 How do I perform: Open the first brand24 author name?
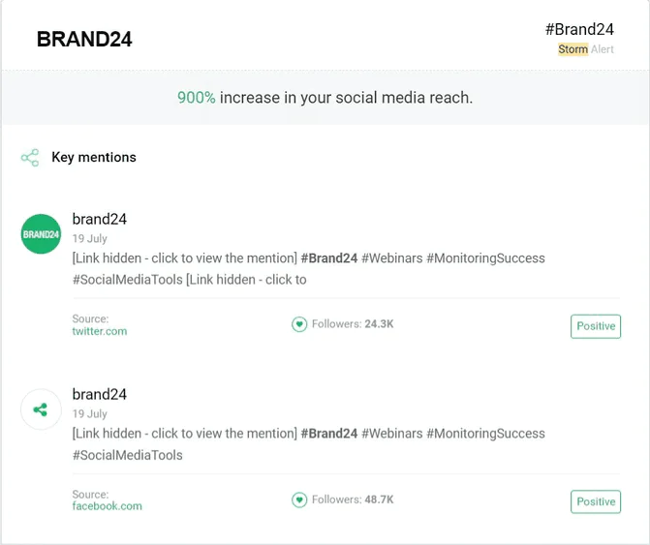(x=100, y=219)
